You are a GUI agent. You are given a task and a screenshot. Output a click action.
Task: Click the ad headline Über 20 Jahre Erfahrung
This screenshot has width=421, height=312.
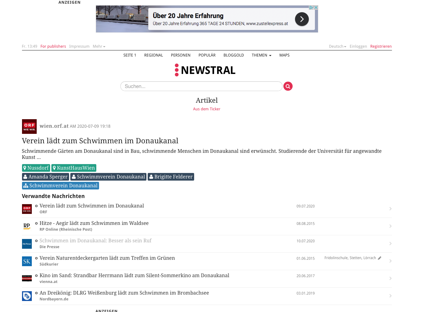(x=188, y=16)
